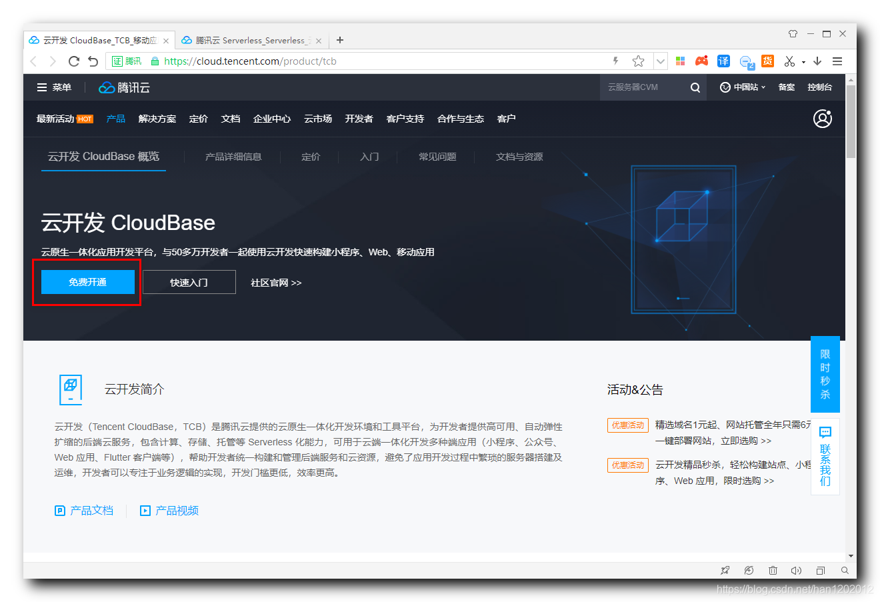This screenshot has width=880, height=602.
Task: Open the 文档 menu item
Action: click(230, 119)
